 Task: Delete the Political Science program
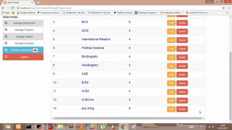[x=182, y=49]
